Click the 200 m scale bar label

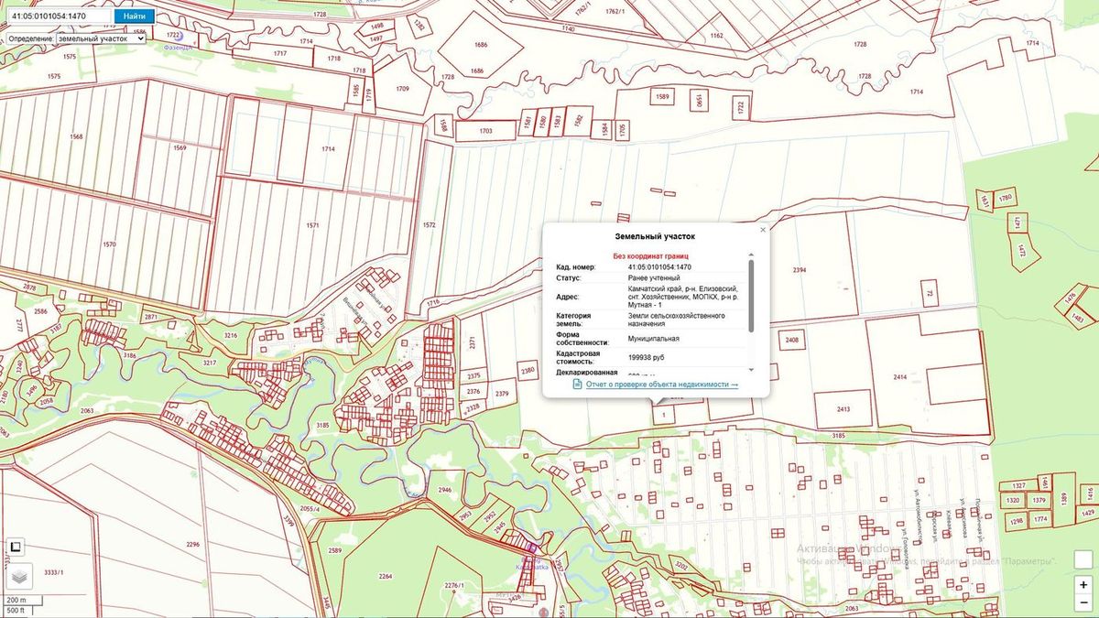(17, 601)
